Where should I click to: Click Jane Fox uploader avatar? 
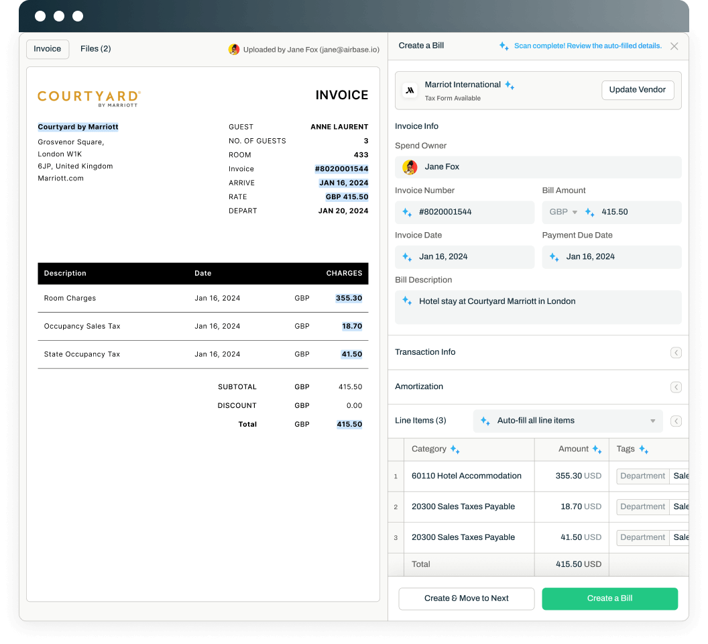(x=234, y=49)
